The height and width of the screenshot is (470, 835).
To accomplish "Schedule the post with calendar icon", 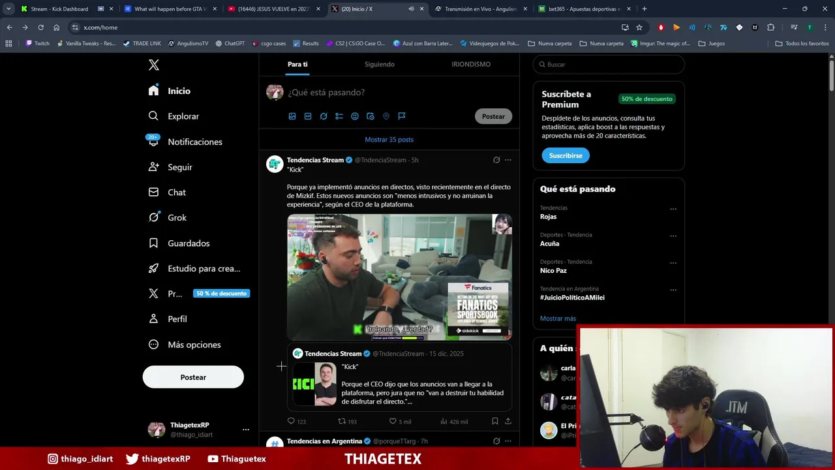I will tap(371, 116).
